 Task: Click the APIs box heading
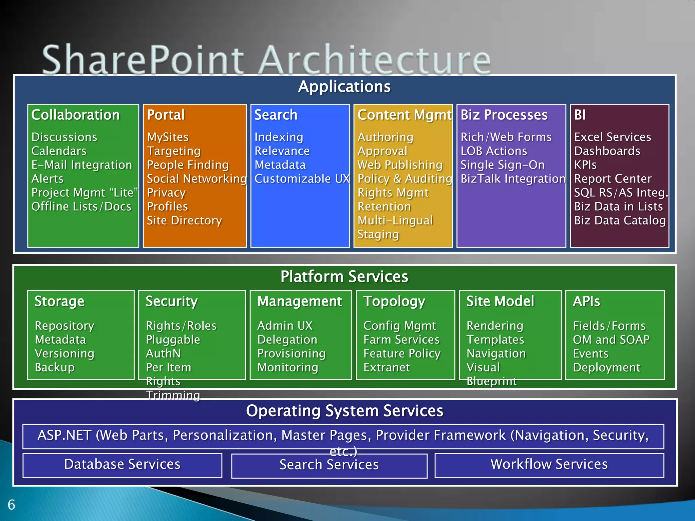pyautogui.click(x=586, y=301)
